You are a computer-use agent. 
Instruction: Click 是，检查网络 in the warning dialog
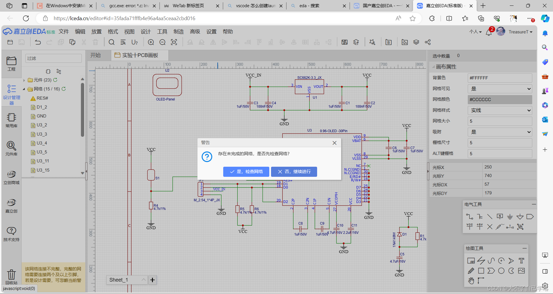[246, 172]
